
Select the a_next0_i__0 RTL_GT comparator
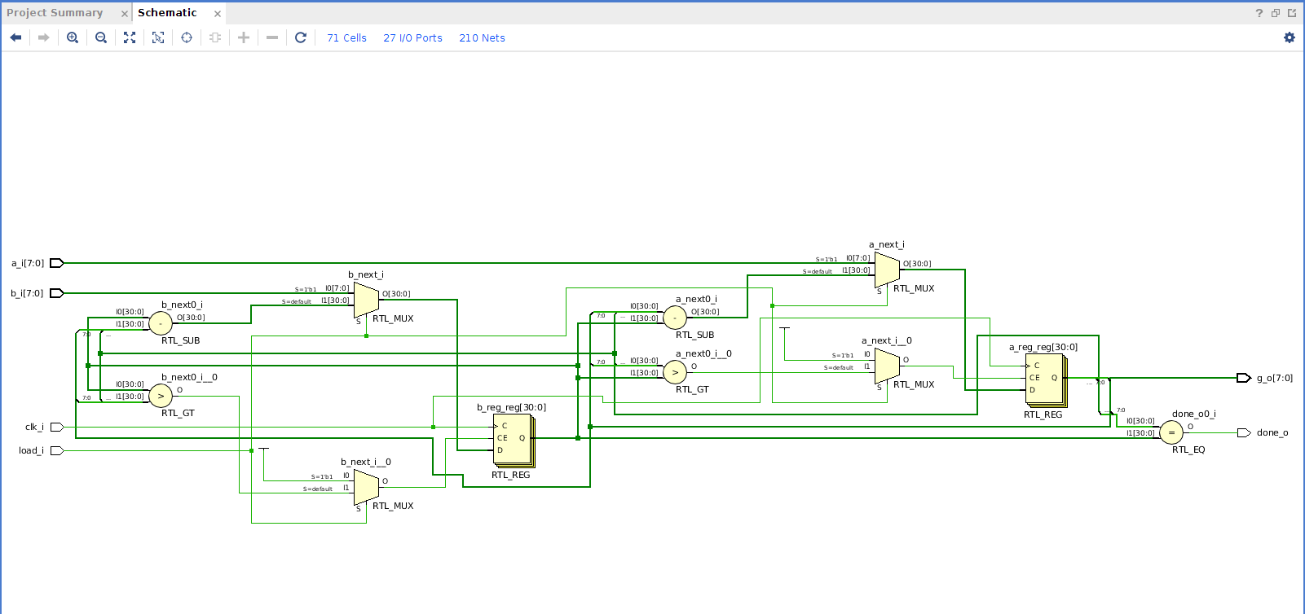[675, 372]
